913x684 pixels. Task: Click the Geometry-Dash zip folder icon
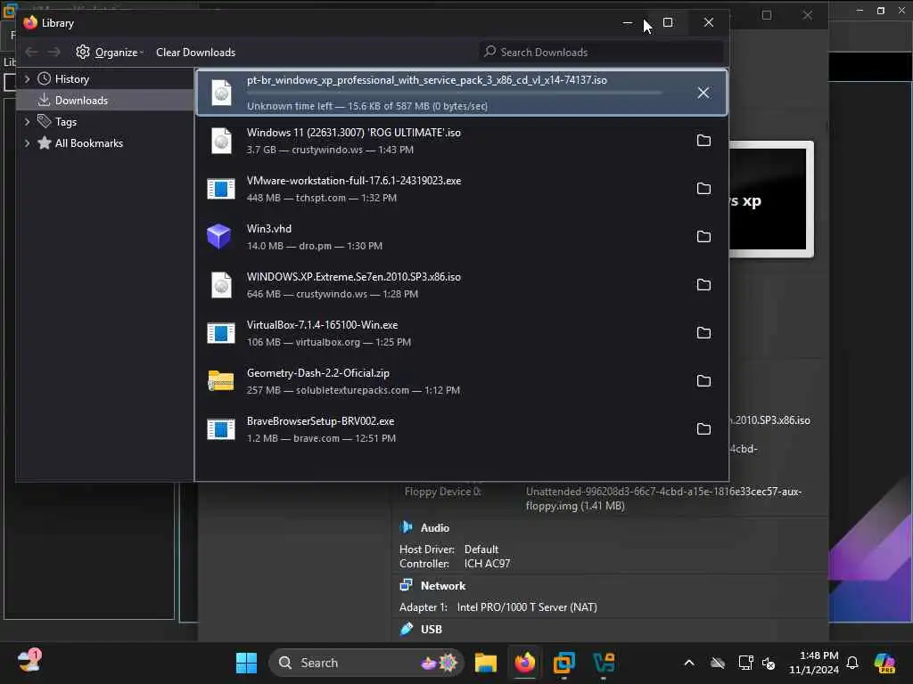pyautogui.click(x=221, y=381)
